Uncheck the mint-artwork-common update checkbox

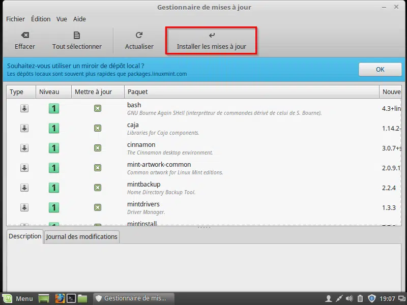(98, 168)
